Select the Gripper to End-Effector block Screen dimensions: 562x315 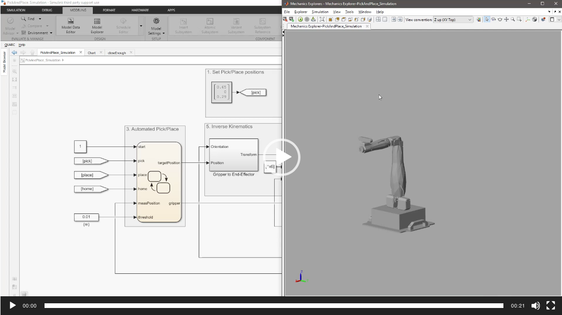(x=233, y=155)
